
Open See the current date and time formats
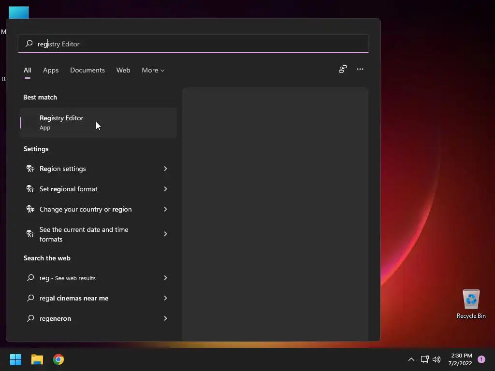(x=98, y=234)
